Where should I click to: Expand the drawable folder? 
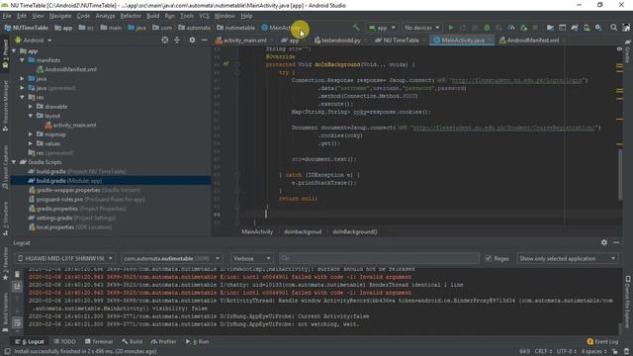(31, 107)
